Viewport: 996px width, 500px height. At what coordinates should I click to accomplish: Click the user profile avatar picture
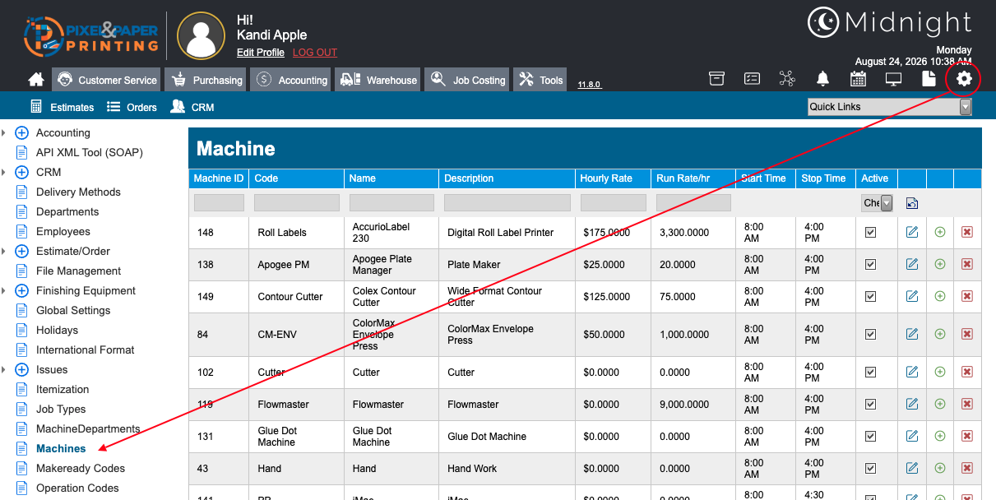(x=202, y=35)
